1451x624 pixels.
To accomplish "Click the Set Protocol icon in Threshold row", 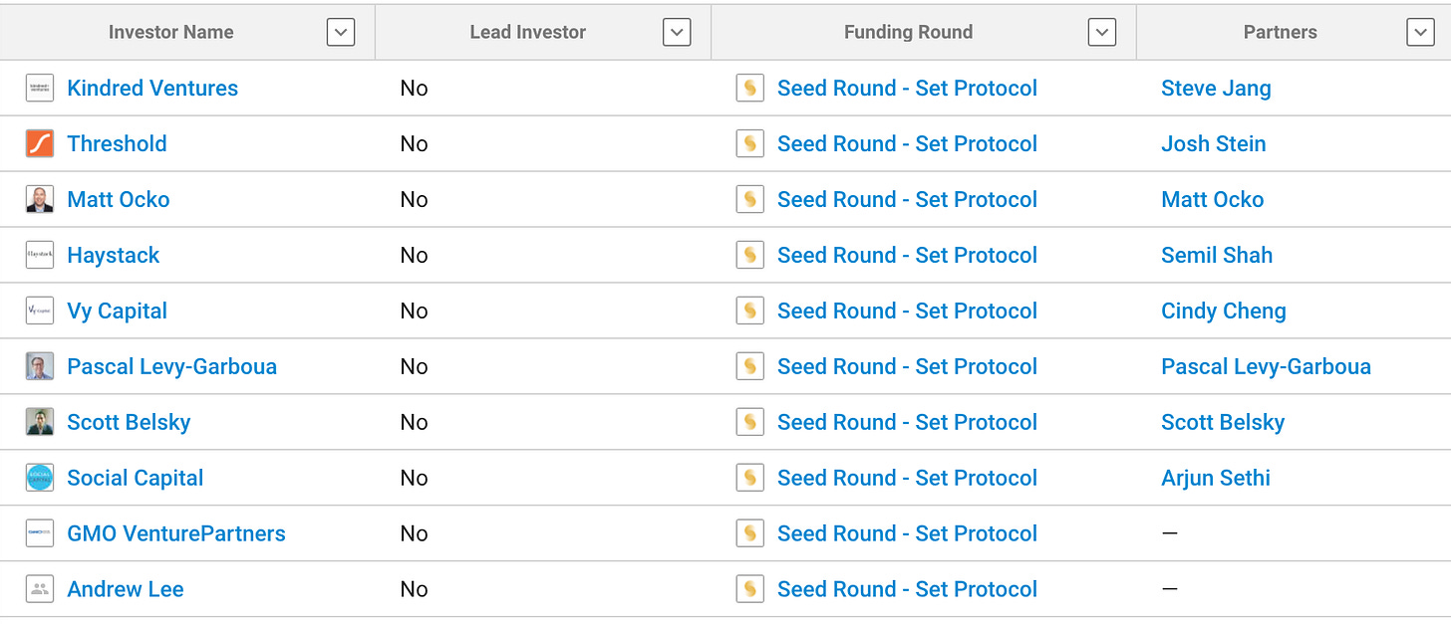I will 749,143.
